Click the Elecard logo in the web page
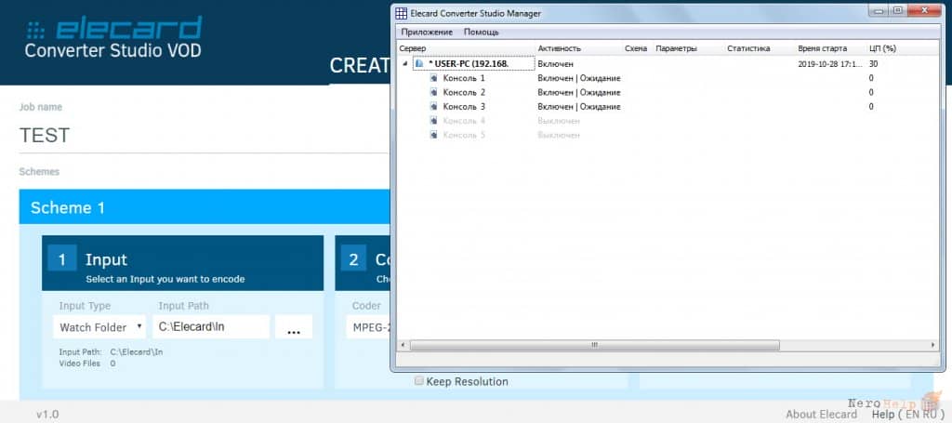The height and width of the screenshot is (423, 952). click(x=113, y=37)
